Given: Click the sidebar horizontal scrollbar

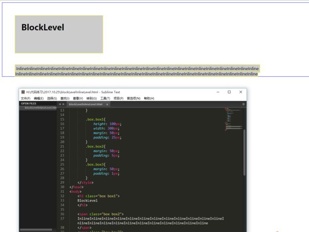Looking at the screenshot, I should tap(36, 230).
